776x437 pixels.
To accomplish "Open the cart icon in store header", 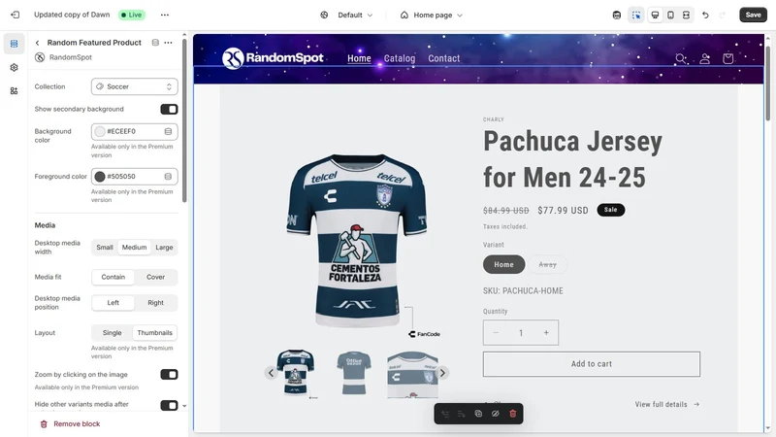I will click(728, 58).
